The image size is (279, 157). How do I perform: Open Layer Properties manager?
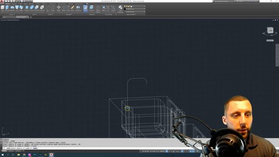coord(120,9)
